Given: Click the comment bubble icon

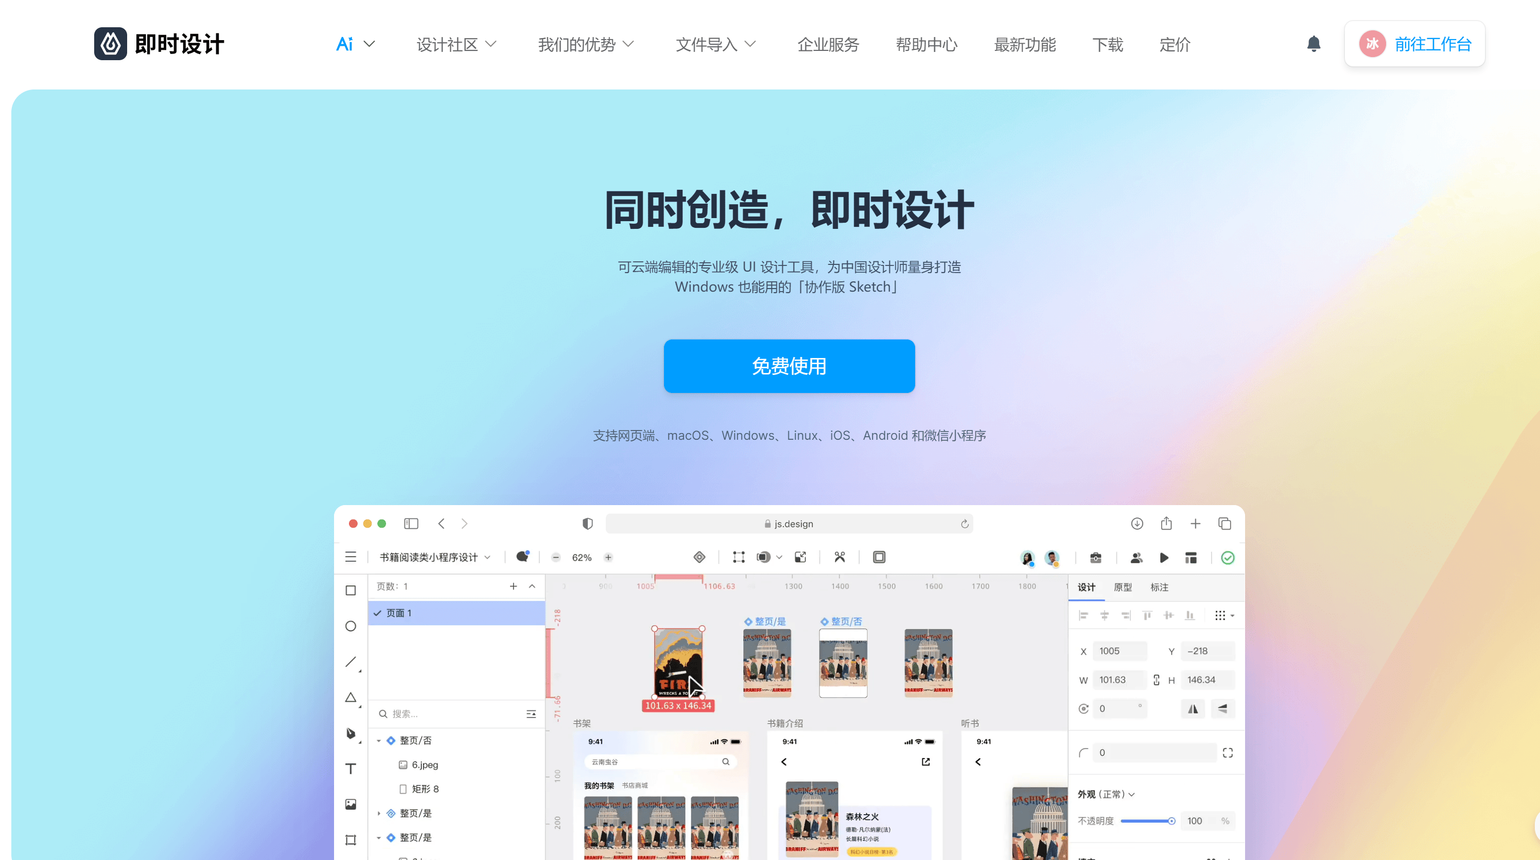Looking at the screenshot, I should point(523,556).
